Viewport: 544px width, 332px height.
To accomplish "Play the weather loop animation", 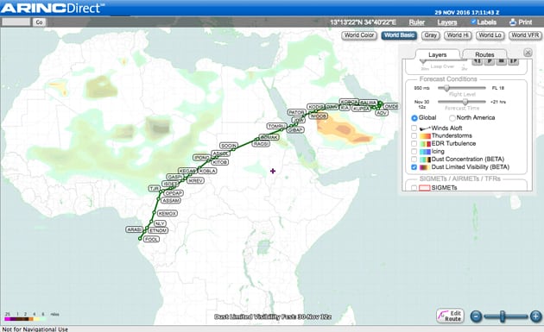I will click(490, 61).
